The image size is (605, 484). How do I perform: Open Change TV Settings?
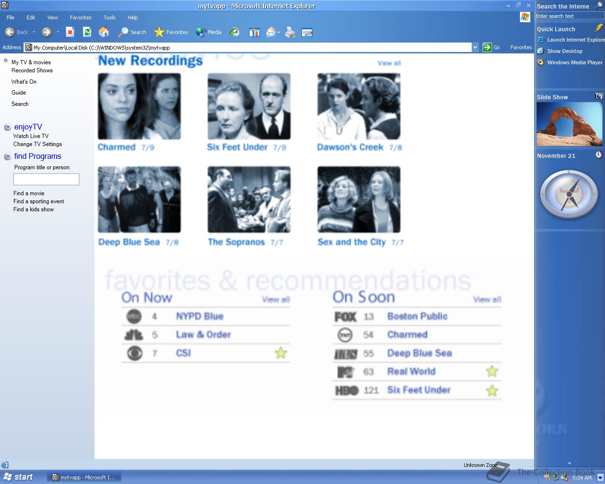tap(37, 144)
